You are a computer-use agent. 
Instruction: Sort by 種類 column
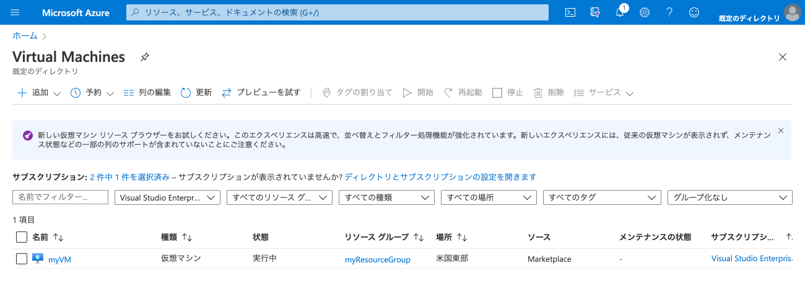[x=177, y=237]
